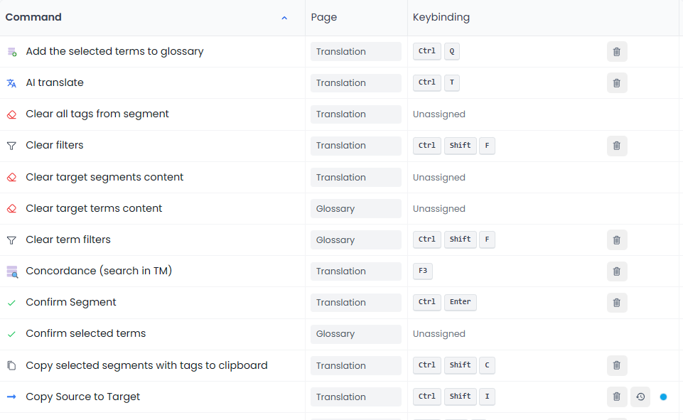The width and height of the screenshot is (683, 420).
Task: Click the ascending sort chevron on the Command header
Action: click(284, 18)
